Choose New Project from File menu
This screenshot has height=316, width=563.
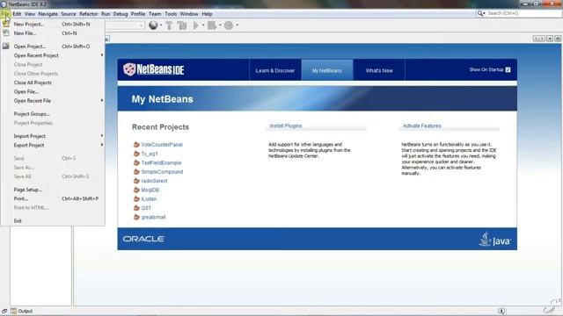point(53,24)
